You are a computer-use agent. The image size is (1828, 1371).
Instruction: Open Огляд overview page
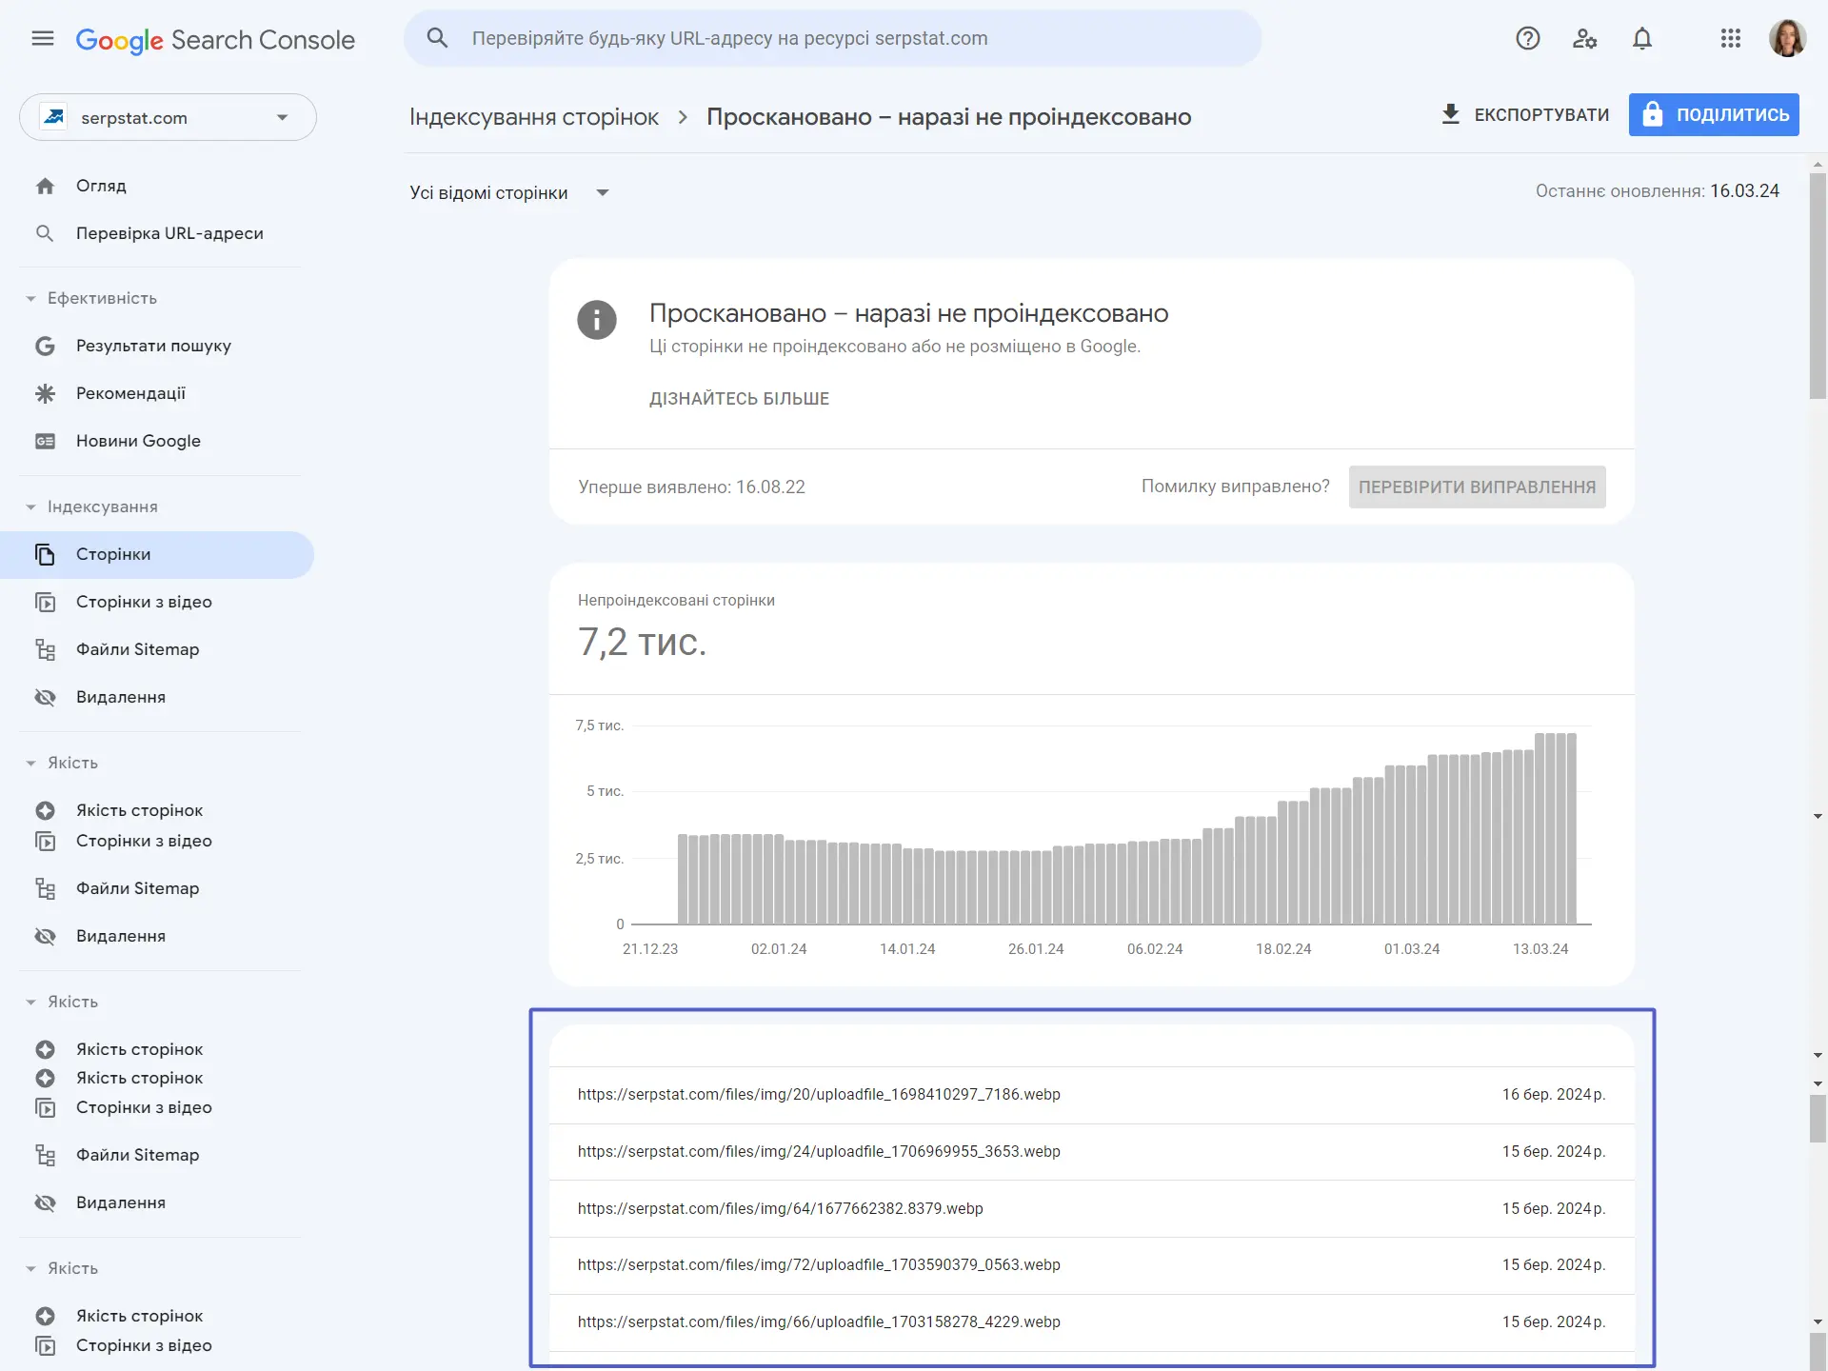[x=101, y=186]
